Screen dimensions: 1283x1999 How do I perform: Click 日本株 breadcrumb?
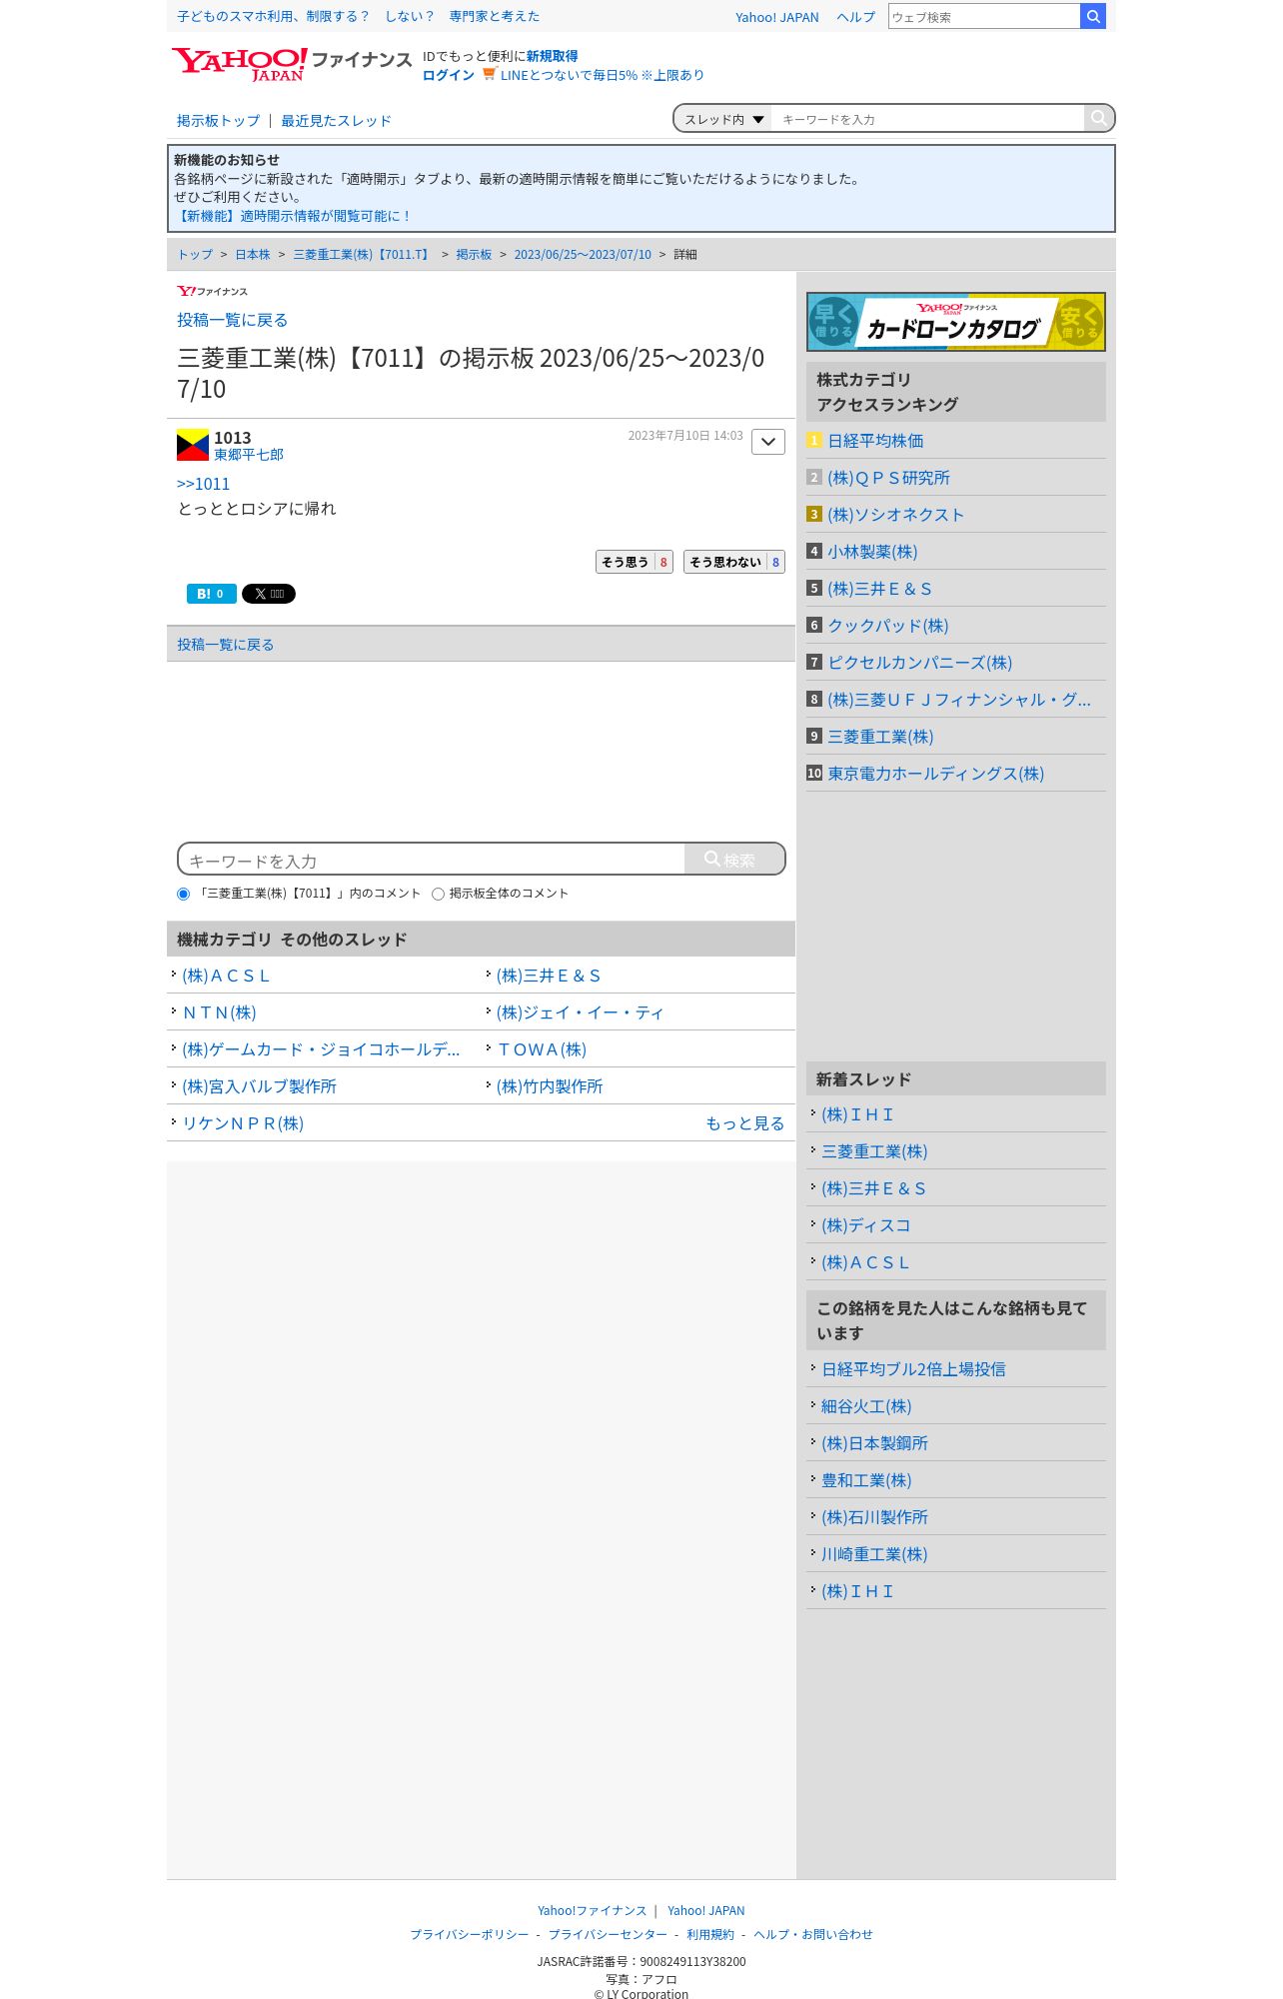tap(253, 255)
